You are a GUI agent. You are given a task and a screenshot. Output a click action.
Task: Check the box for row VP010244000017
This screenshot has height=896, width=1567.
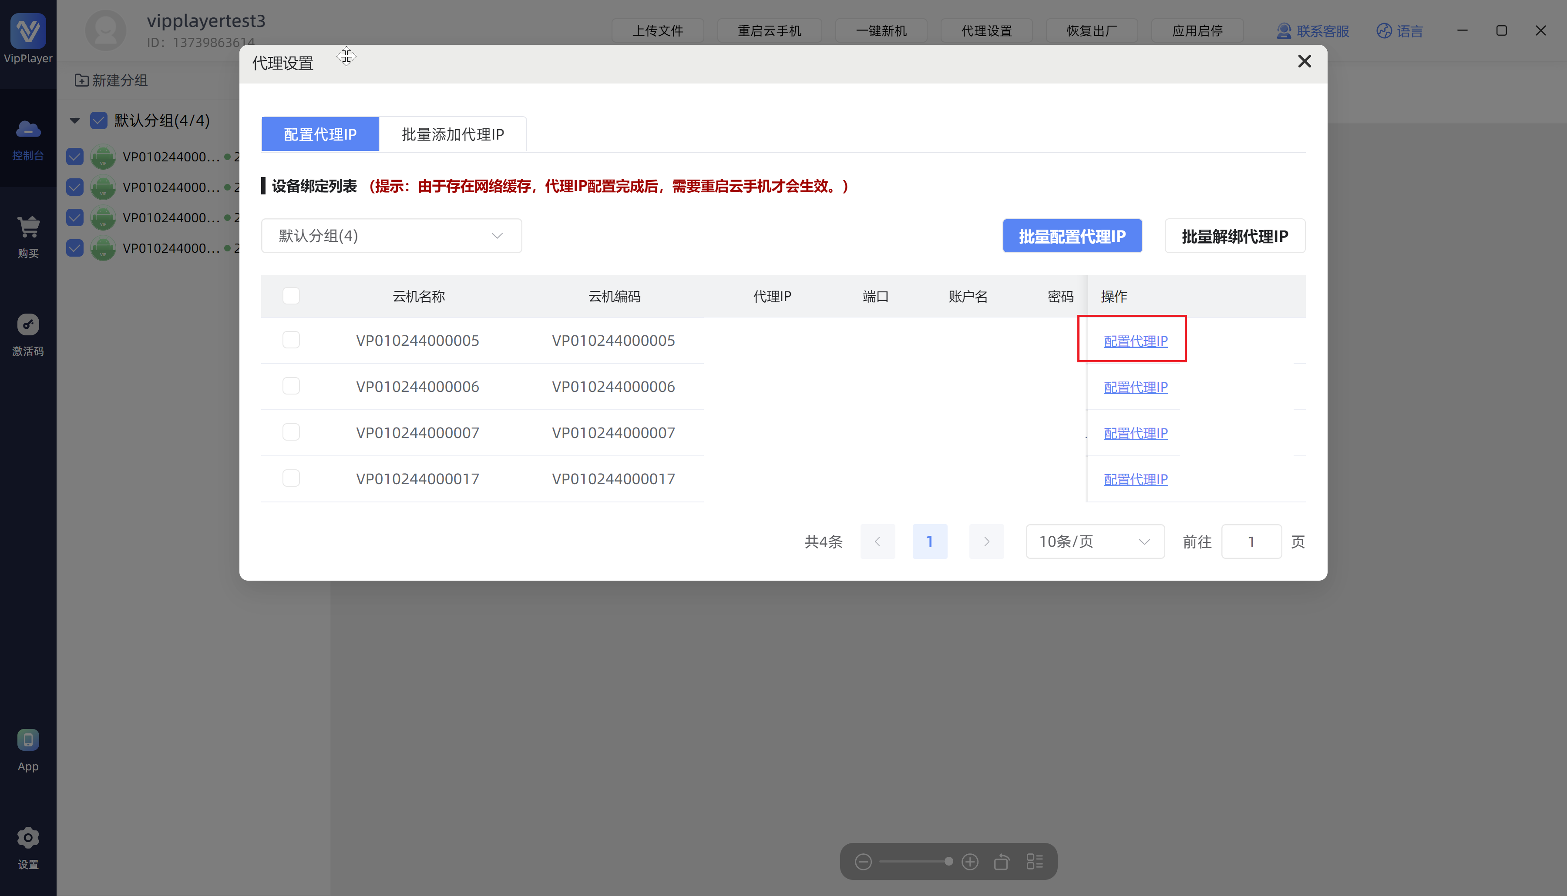coord(291,478)
